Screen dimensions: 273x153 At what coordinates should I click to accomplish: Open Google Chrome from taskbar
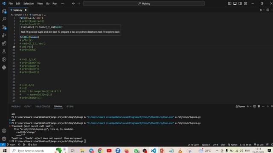(100, 150)
